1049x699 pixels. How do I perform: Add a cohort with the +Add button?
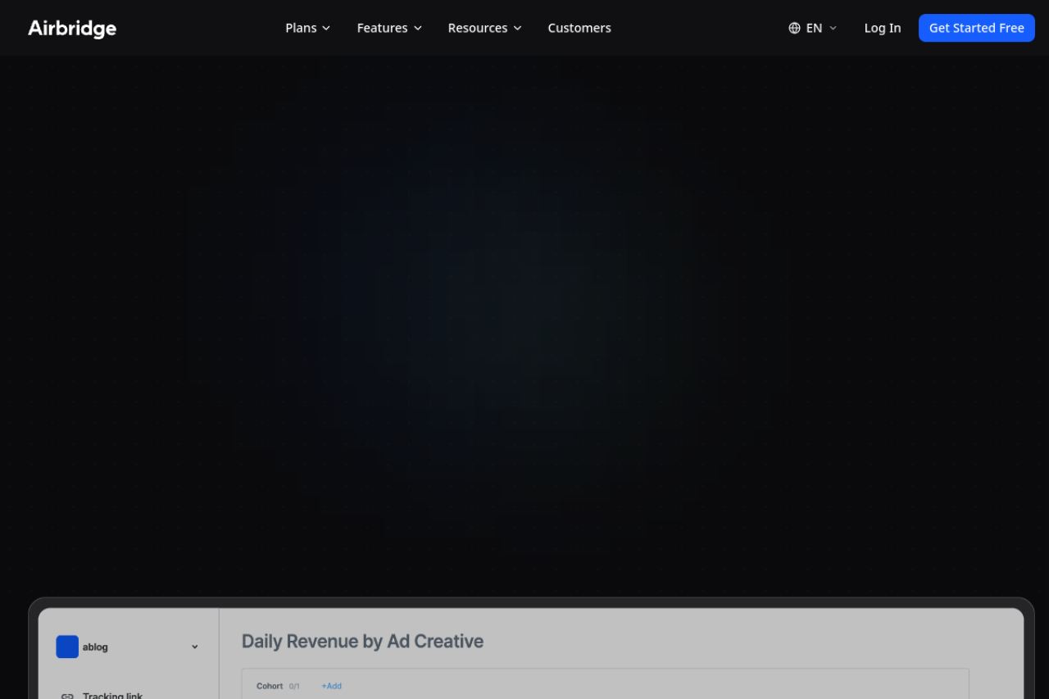coord(331,686)
